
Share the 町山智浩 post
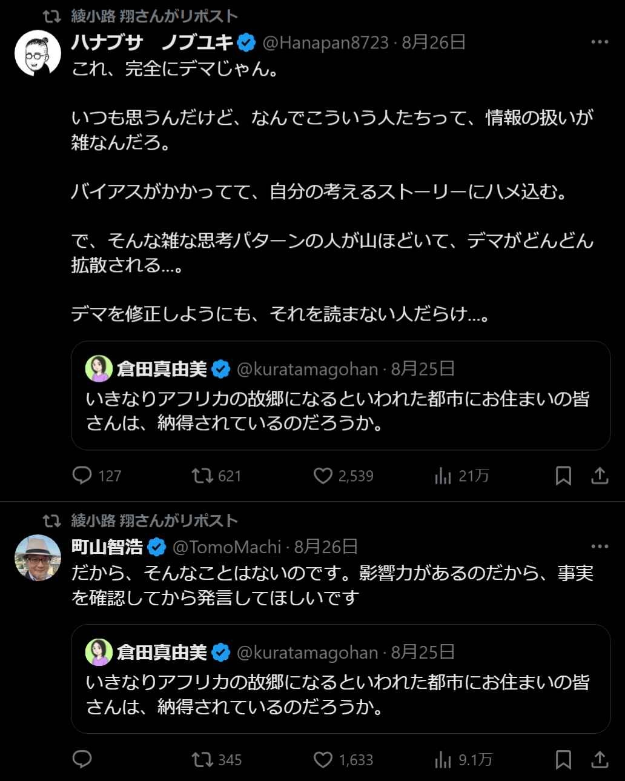599,759
